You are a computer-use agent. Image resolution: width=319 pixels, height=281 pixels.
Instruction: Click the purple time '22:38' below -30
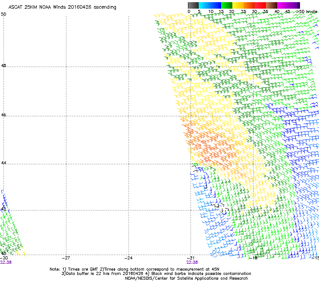pyautogui.click(x=6, y=262)
